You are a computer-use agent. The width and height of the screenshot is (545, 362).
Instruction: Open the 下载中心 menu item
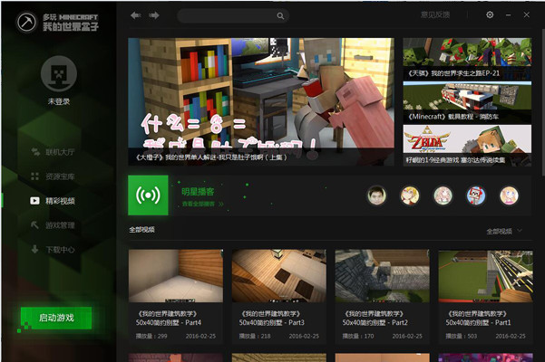click(60, 249)
